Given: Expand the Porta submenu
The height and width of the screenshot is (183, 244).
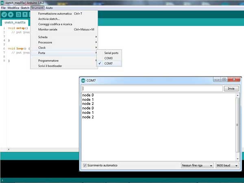Looking at the screenshot, I should [x=64, y=53].
